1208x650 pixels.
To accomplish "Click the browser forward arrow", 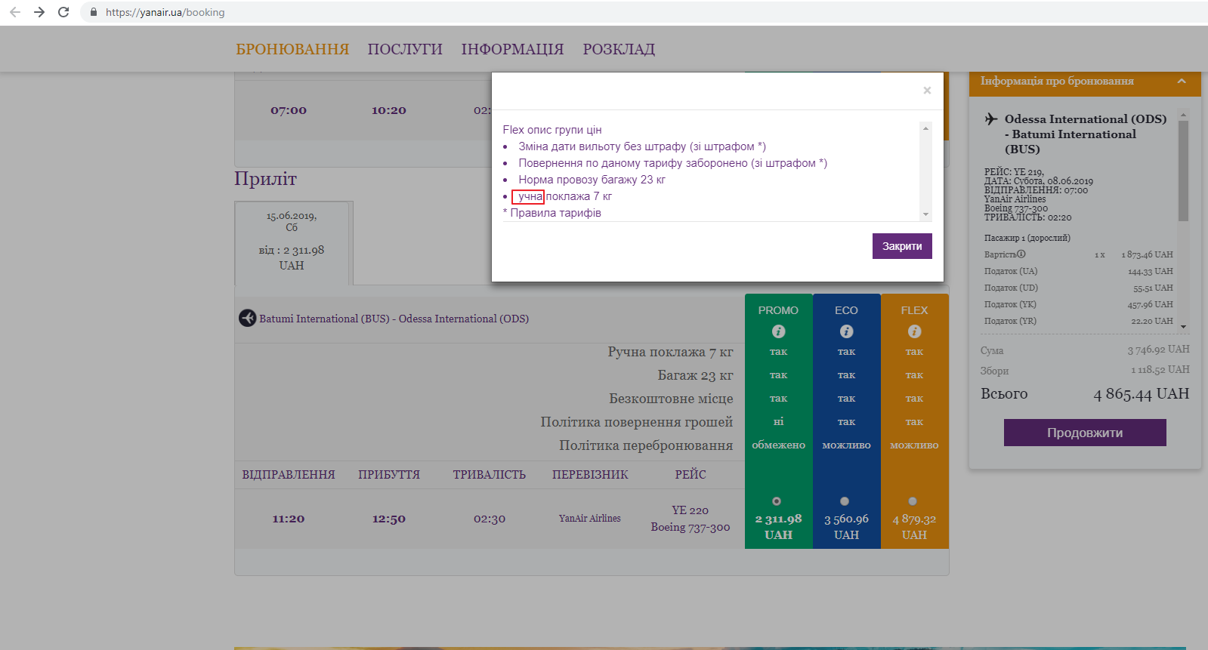I will coord(39,12).
